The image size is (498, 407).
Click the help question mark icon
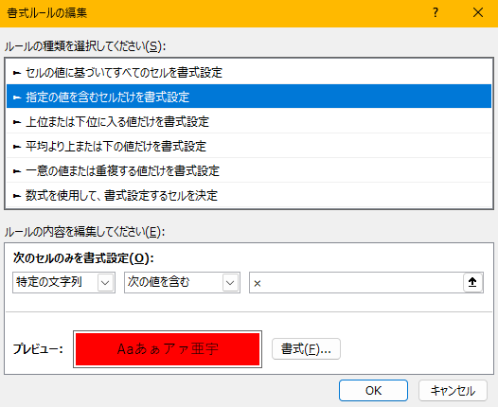(436, 13)
